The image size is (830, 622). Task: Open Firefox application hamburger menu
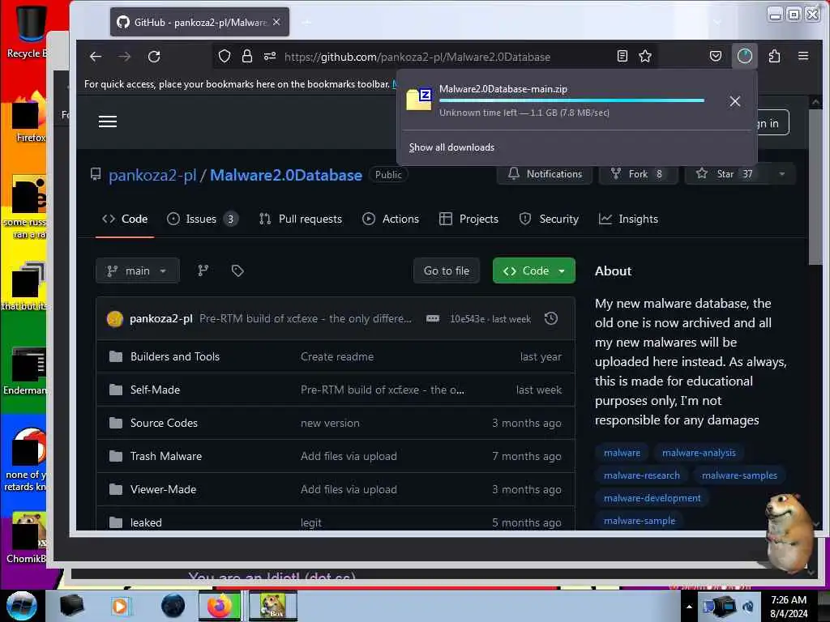click(803, 56)
